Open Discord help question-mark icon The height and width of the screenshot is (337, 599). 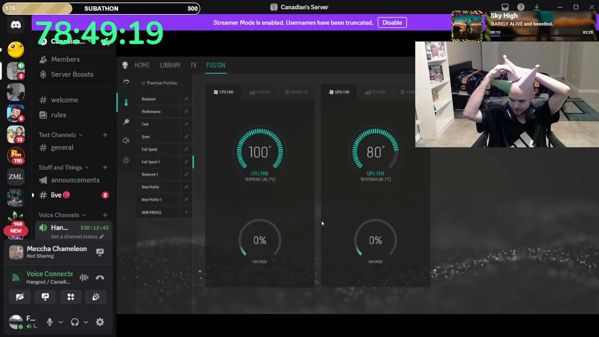(x=521, y=7)
